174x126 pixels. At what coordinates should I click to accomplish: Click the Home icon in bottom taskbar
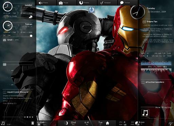point(107,123)
